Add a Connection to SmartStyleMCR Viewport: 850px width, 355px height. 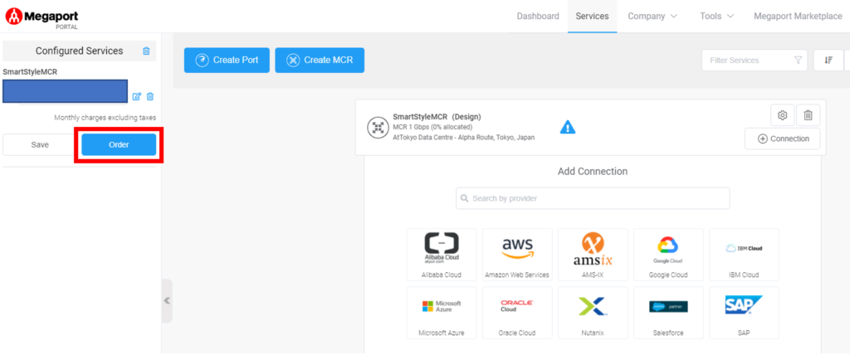(x=782, y=139)
